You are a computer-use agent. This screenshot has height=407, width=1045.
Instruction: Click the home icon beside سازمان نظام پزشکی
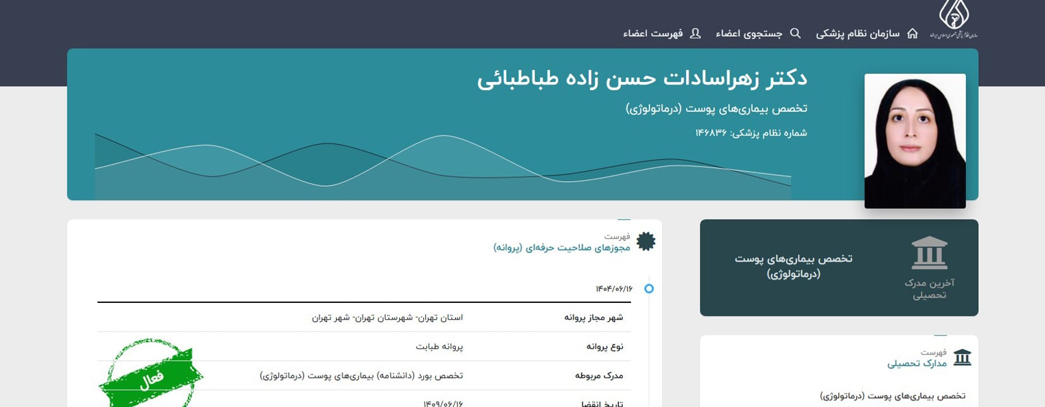912,33
